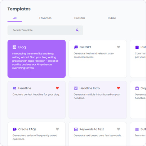
Task: Click the H1 Headline icon
Action: tap(14, 88)
